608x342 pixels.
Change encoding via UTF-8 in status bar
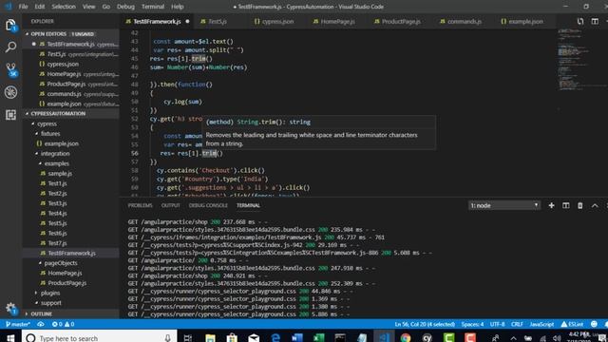tap(498, 324)
